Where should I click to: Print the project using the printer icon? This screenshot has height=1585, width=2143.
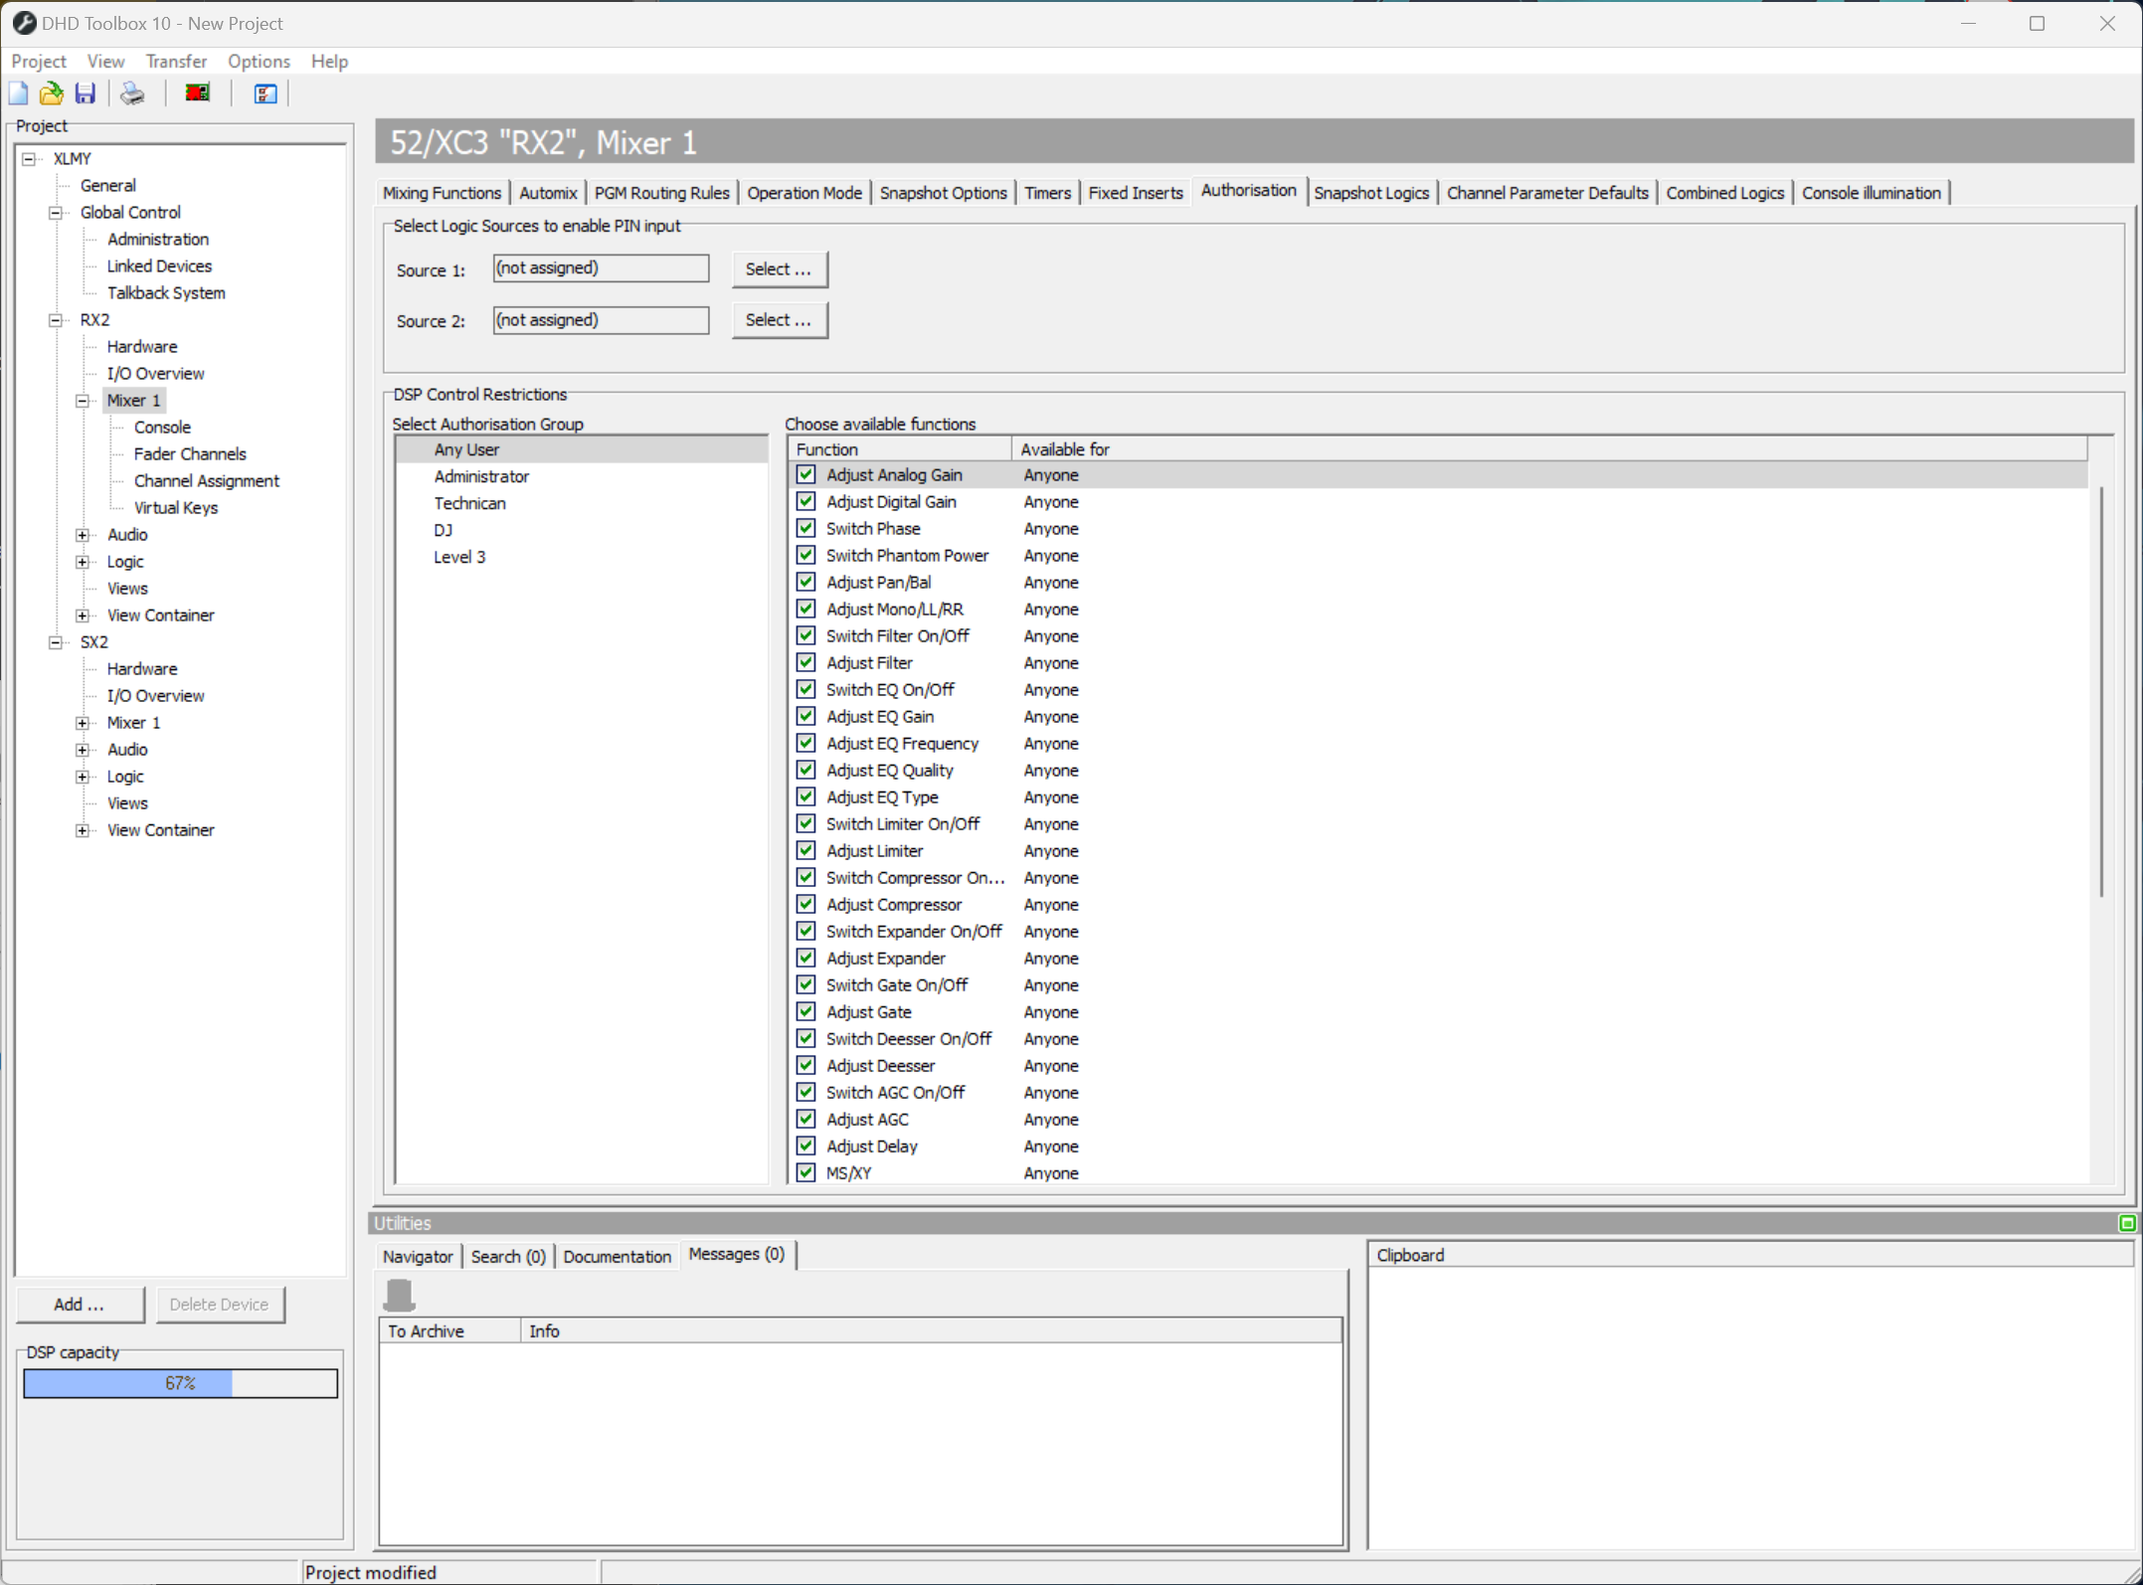coord(131,92)
